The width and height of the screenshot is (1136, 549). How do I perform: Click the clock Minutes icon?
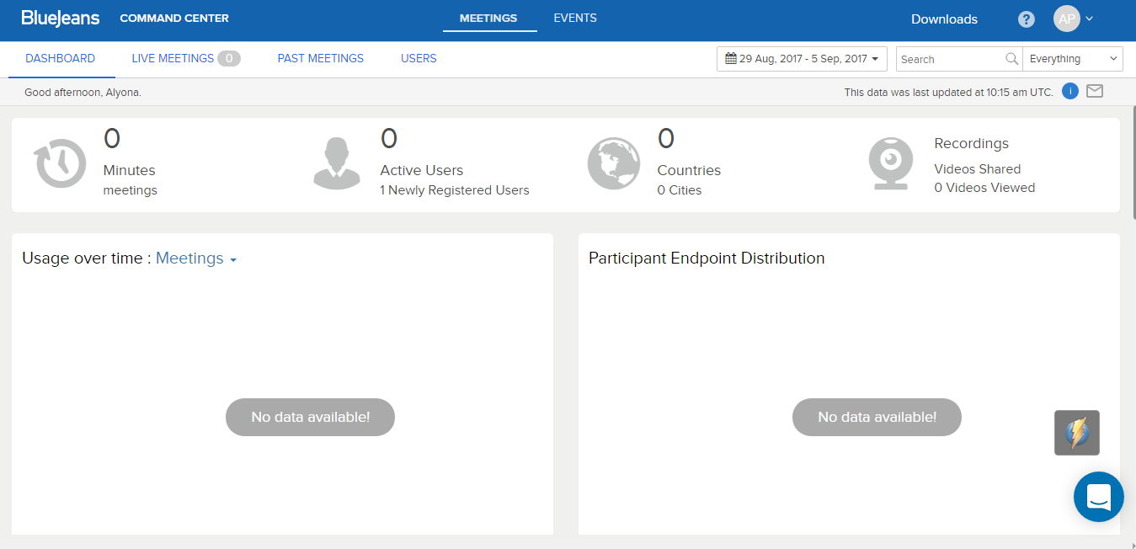[60, 163]
